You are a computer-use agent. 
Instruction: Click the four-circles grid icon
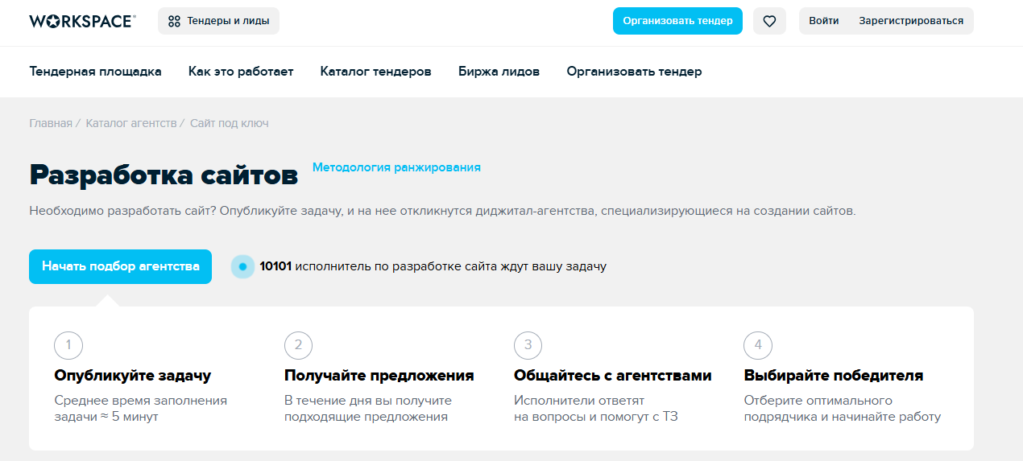pyautogui.click(x=174, y=22)
